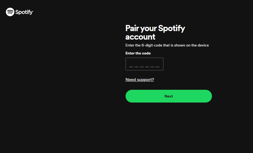Click the 'Enter the code' field label
Screen dimensions: 253x153
point(138,53)
